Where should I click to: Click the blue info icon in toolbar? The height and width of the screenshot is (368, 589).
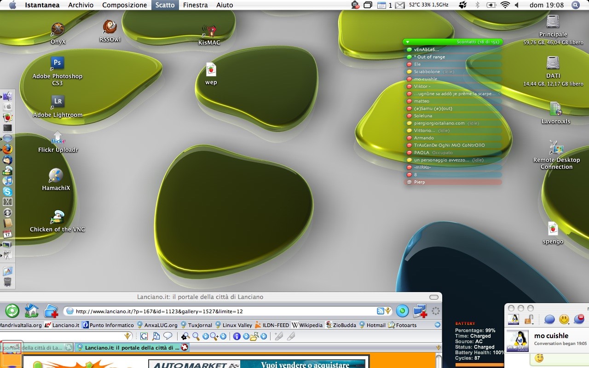coord(237,336)
